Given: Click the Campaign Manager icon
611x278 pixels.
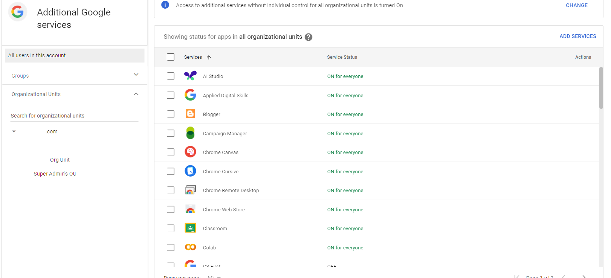Looking at the screenshot, I should coord(190,133).
